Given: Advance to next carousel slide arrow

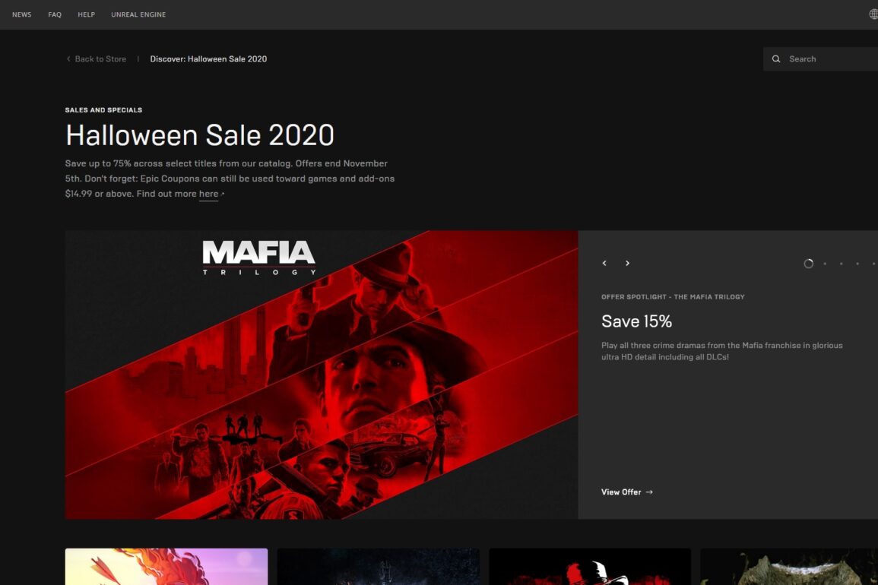Looking at the screenshot, I should (627, 263).
